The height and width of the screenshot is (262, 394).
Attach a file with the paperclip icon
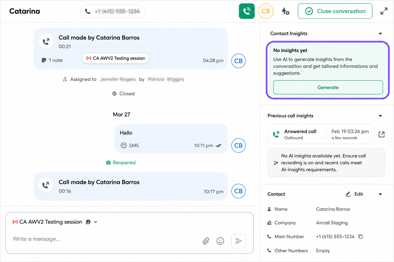pyautogui.click(x=206, y=241)
